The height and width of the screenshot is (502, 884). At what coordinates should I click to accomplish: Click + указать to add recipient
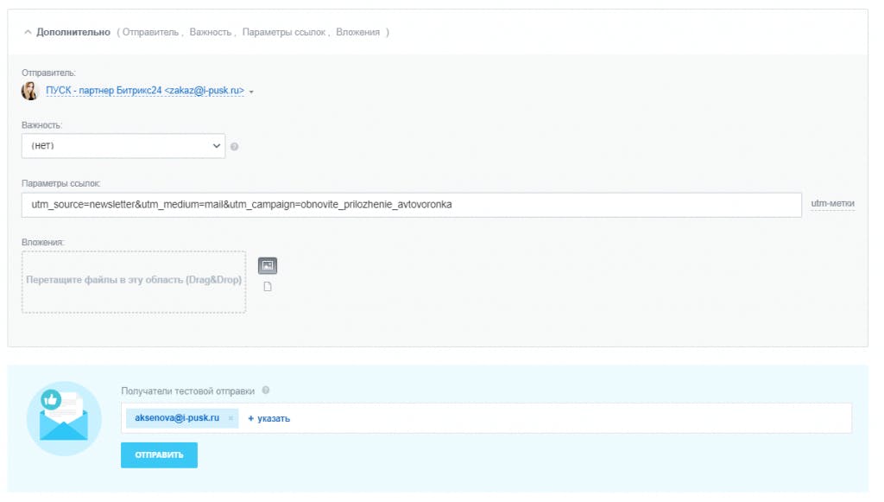[x=269, y=418]
